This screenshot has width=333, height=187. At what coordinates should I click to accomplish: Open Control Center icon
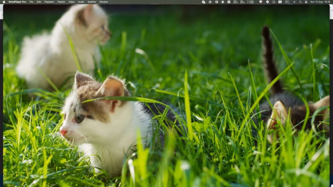point(306,2)
